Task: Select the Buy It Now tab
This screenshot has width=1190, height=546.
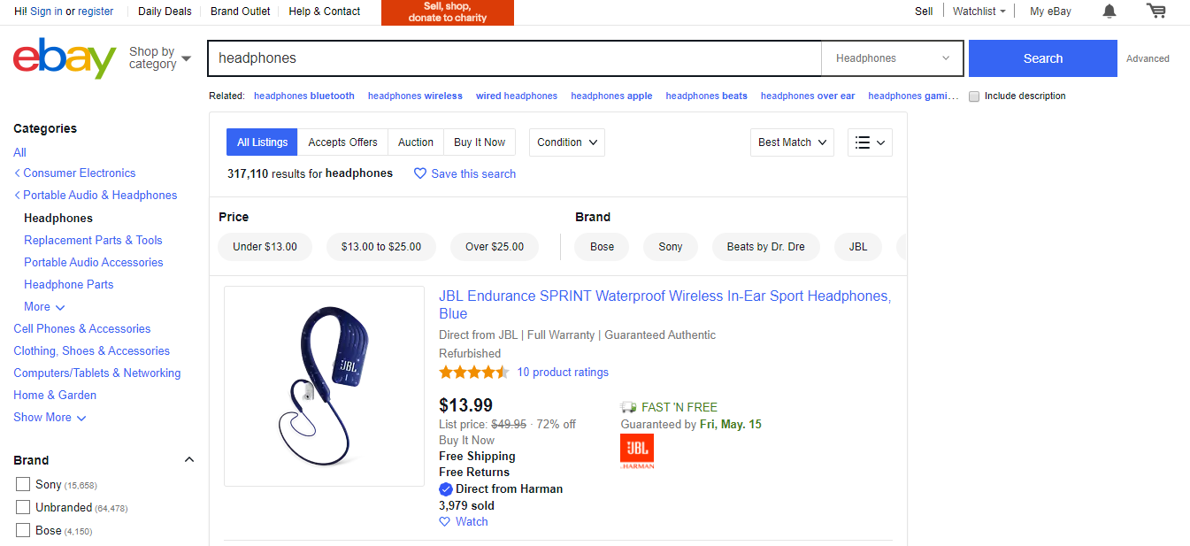Action: click(480, 142)
